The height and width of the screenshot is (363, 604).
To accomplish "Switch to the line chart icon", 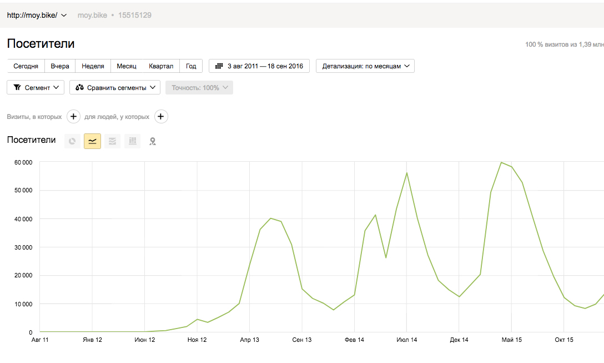I will coord(92,141).
